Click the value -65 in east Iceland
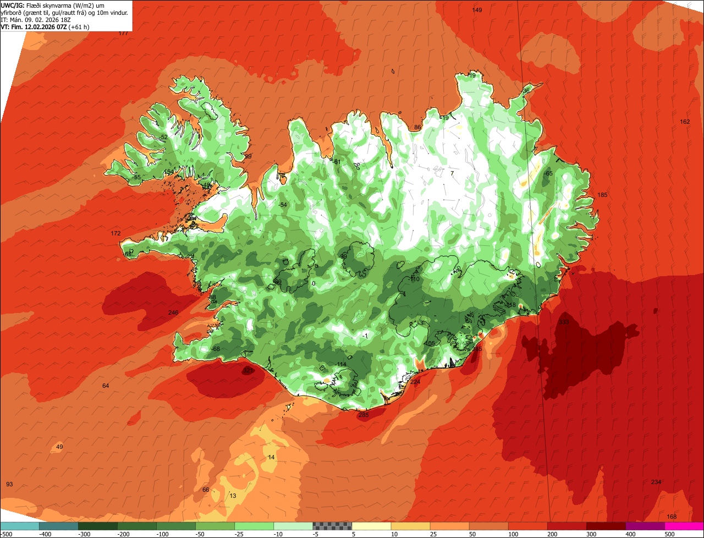This screenshot has width=704, height=538. pos(548,173)
